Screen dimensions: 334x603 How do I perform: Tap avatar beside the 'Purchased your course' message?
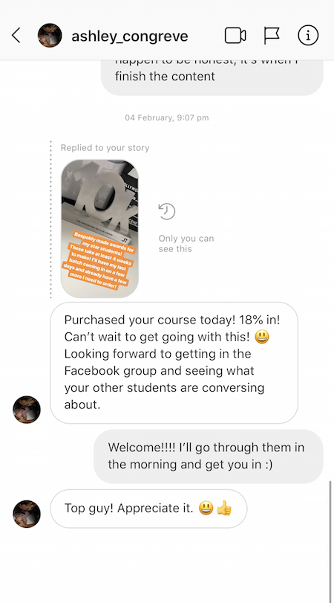27,410
